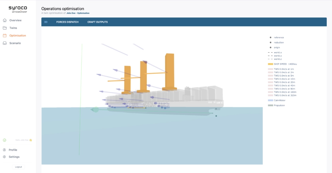The width and height of the screenshot is (332, 173).
Task: Switch to the Forces Dispatch tab
Action: [67, 22]
